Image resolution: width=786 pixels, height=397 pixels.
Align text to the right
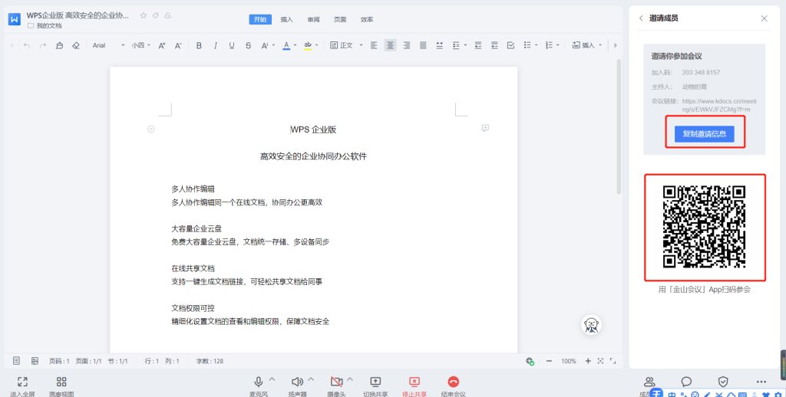click(x=407, y=45)
